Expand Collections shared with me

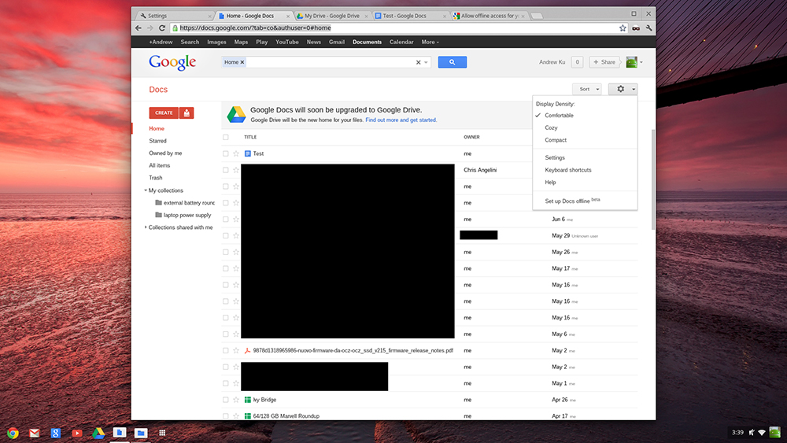click(146, 227)
